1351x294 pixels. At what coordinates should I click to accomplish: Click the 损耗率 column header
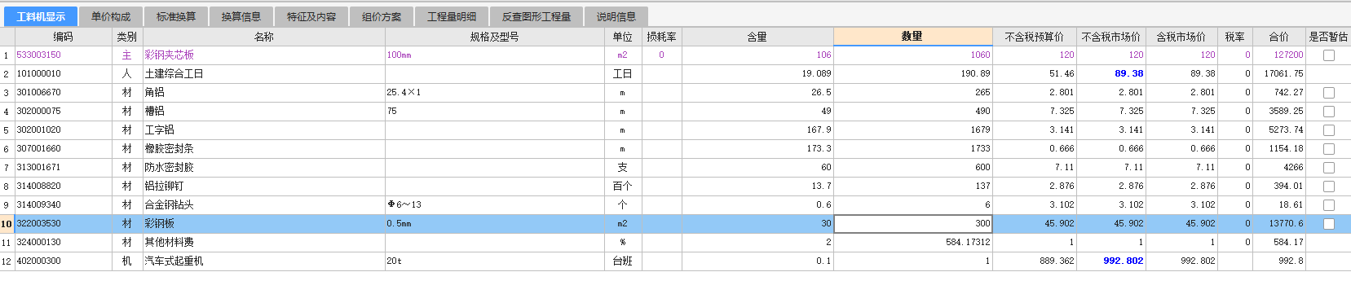pos(661,37)
